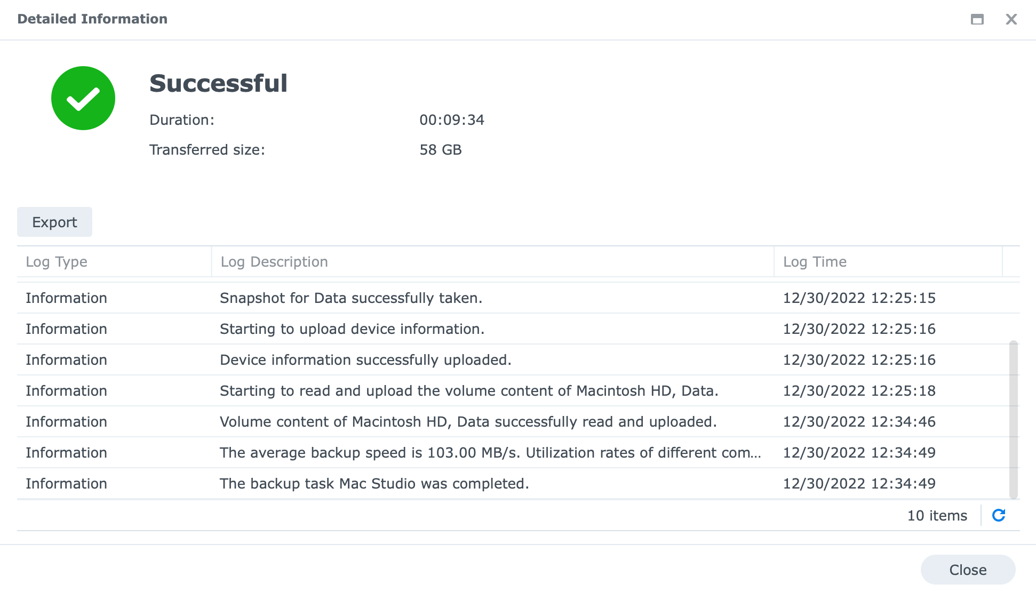This screenshot has height=592, width=1036.
Task: Select 'The average backup speed is 103.00 MB/s' row
Action: (x=518, y=452)
